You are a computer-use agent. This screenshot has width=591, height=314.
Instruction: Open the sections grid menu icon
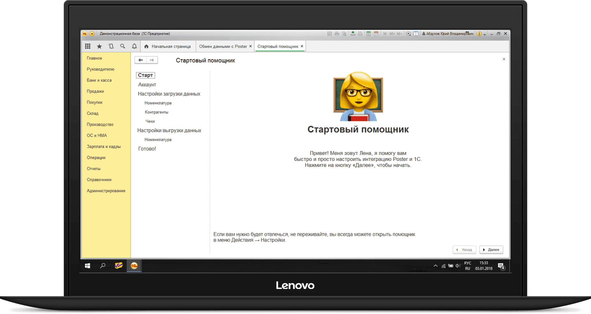pos(88,46)
